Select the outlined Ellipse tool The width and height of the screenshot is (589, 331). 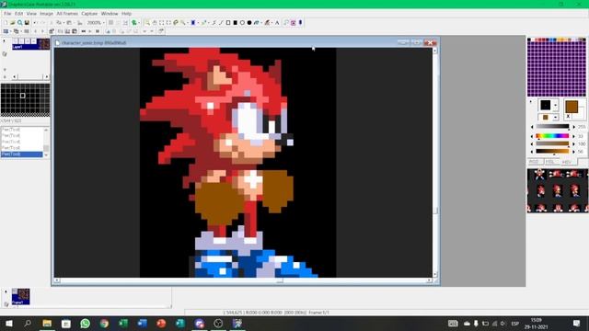pyautogui.click(x=242, y=22)
